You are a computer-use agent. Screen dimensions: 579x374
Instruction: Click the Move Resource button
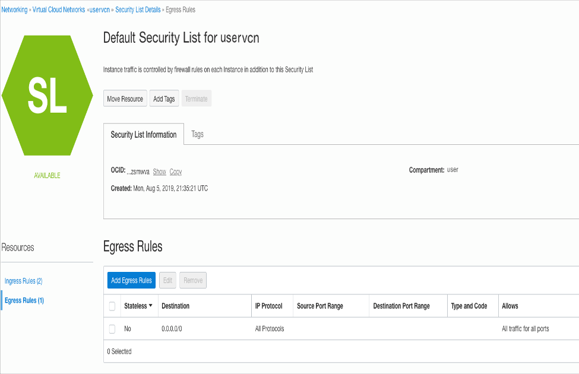[125, 99]
